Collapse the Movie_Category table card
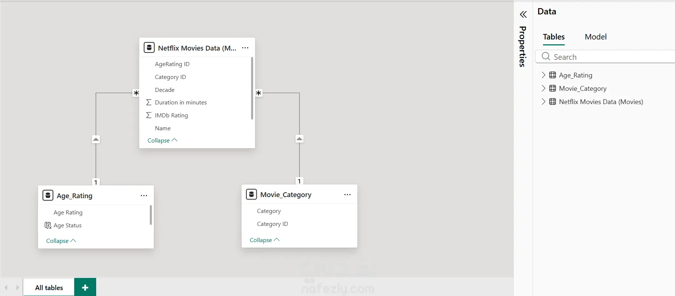Viewport: 675px width, 296px height. (264, 240)
